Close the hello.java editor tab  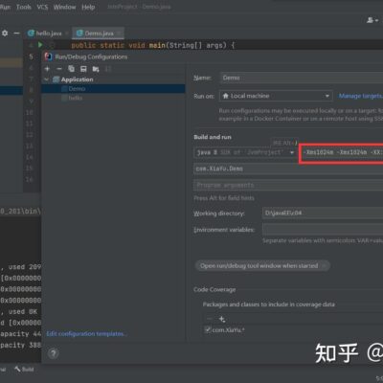[67, 33]
